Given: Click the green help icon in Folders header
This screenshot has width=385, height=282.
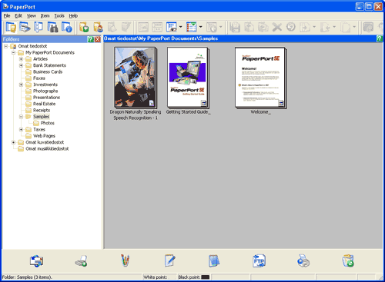Looking at the screenshot, I should tap(90, 39).
